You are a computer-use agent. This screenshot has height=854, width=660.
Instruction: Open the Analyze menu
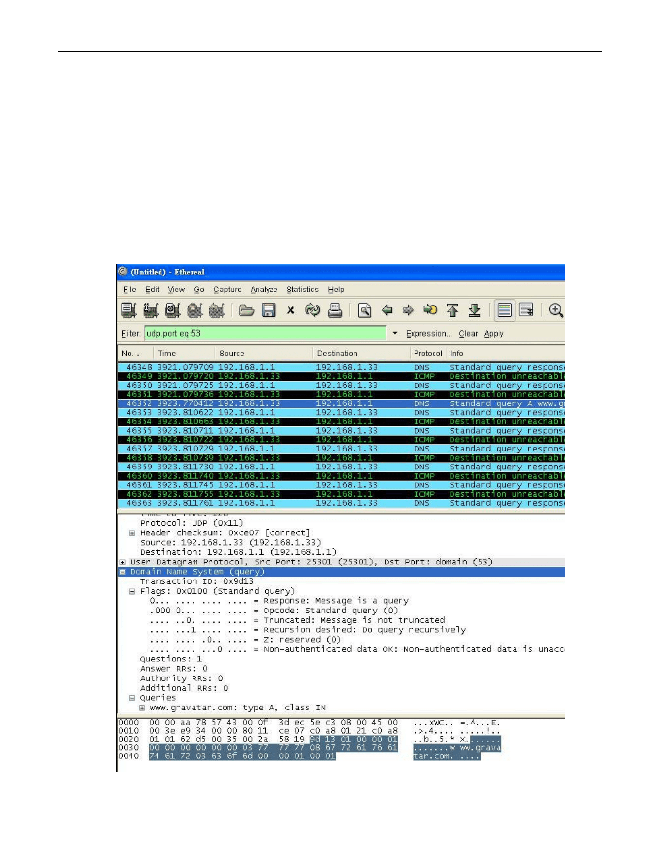264,290
